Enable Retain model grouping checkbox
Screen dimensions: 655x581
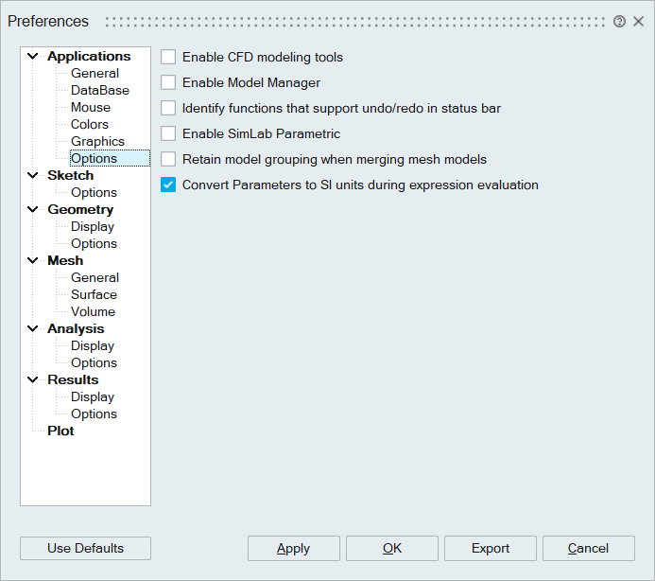pos(168,159)
